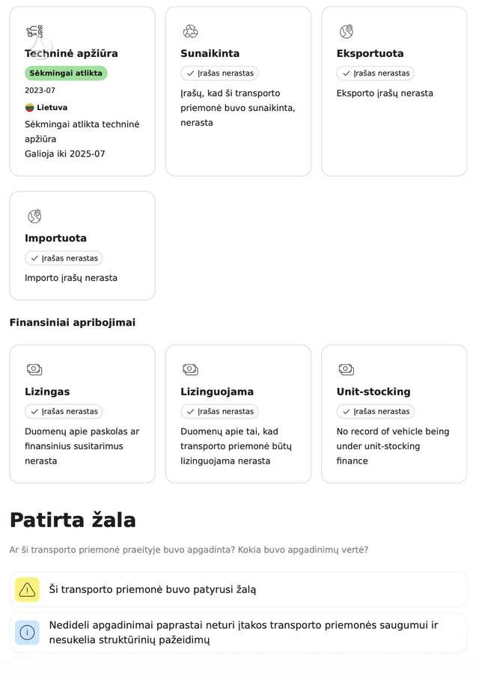Image resolution: width=479 pixels, height=674 pixels.
Task: Click the money icon above Lizinguojama
Action: coord(190,369)
